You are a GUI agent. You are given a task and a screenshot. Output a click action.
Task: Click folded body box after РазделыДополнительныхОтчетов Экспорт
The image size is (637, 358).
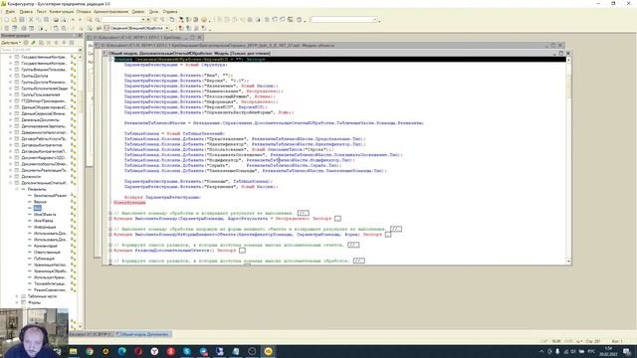242,251
